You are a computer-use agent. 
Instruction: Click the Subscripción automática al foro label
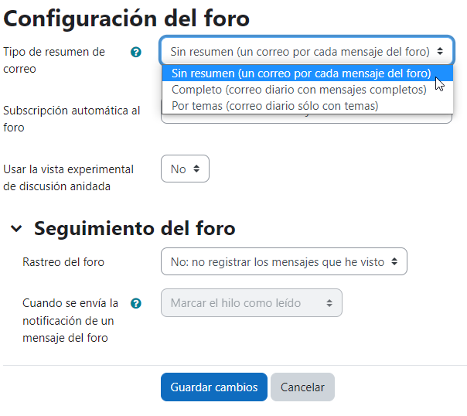[71, 119]
